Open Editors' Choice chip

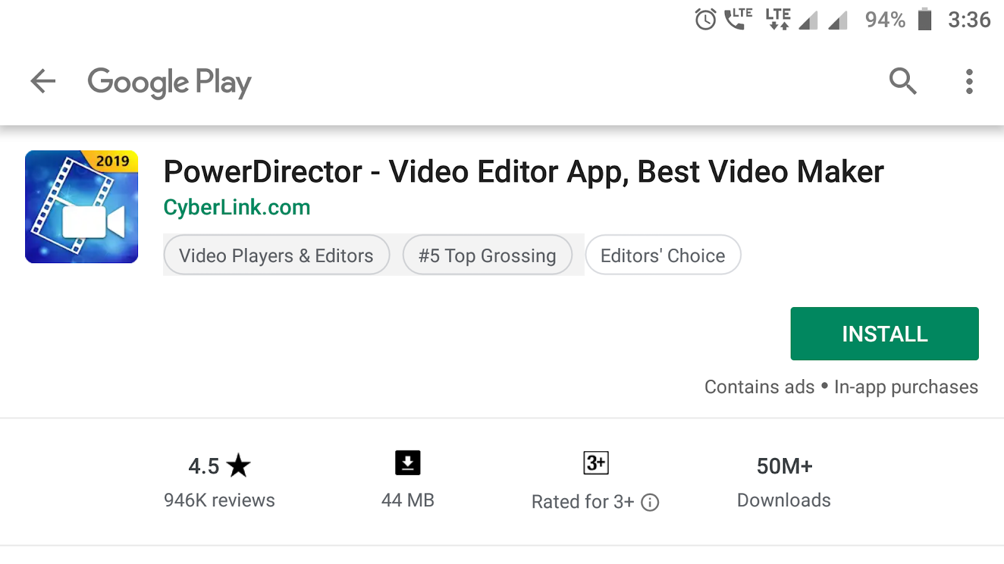[663, 255]
